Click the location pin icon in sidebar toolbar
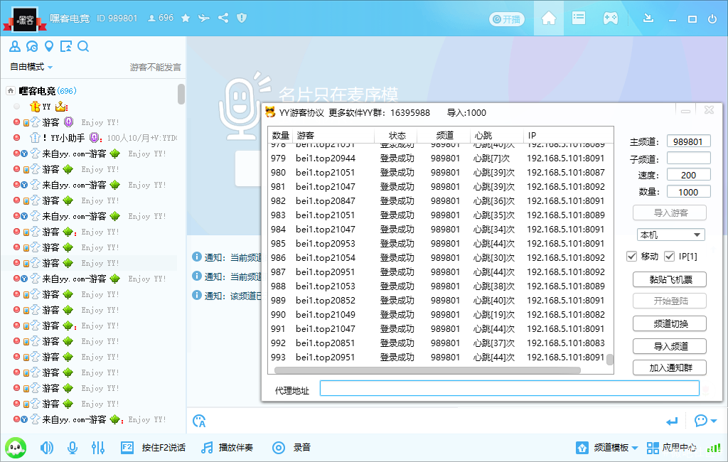The height and width of the screenshot is (462, 728). point(49,46)
